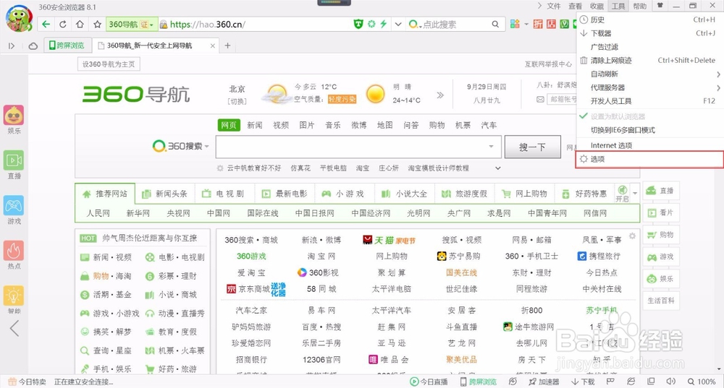
Task: Open the home page icon
Action: (x=80, y=25)
